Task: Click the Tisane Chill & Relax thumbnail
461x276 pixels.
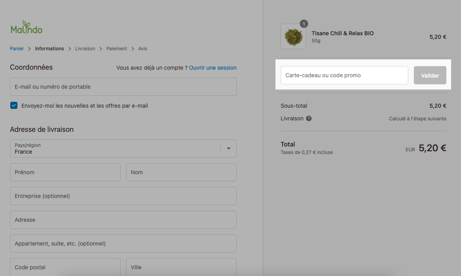Action: 293,36
